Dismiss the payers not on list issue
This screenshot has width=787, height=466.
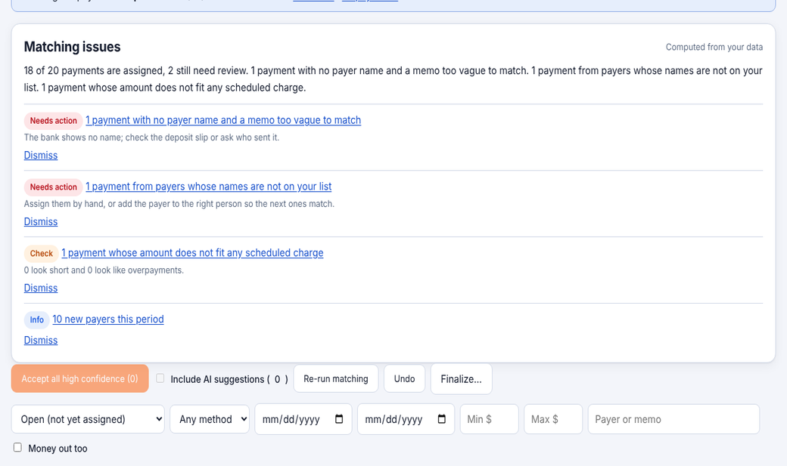click(x=41, y=221)
